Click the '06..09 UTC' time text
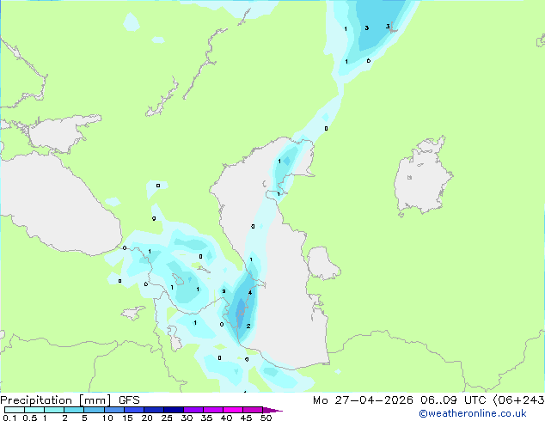The height and width of the screenshot is (421, 545). click(453, 400)
